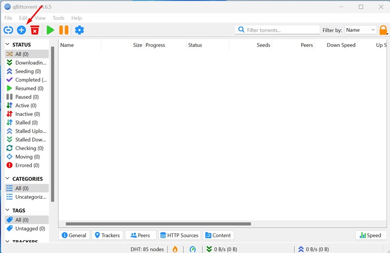This screenshot has height=253, width=390.
Task: Select the Stalled (0) filter
Action: [27, 123]
